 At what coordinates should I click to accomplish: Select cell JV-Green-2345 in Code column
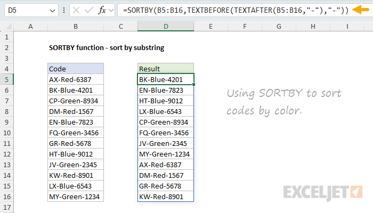pyautogui.click(x=76, y=165)
